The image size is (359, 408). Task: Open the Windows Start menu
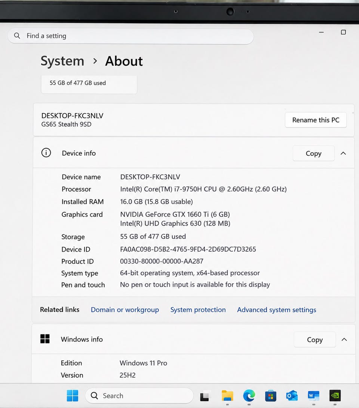pos(72,396)
